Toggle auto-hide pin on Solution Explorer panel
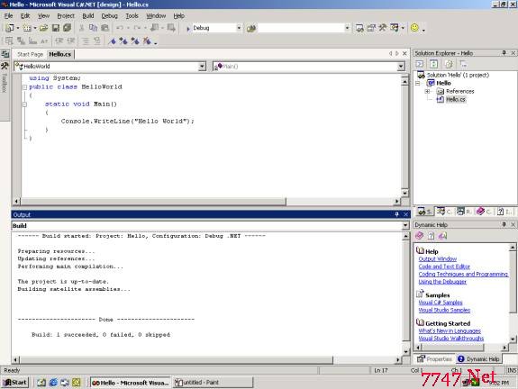 (504, 53)
